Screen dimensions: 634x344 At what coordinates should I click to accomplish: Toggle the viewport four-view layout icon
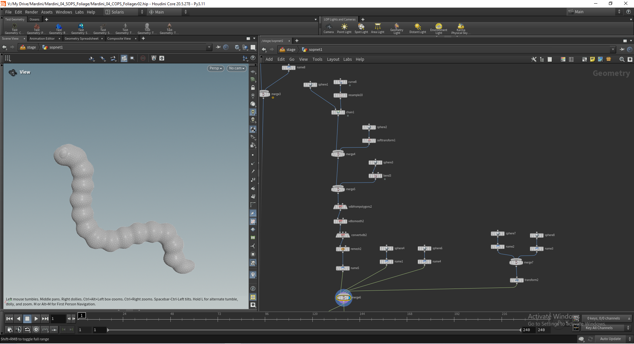pyautogui.click(x=253, y=297)
